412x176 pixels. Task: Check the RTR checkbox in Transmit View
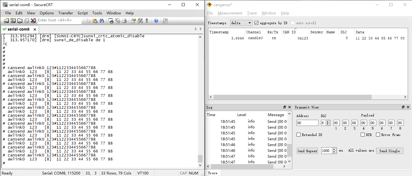[363, 134]
